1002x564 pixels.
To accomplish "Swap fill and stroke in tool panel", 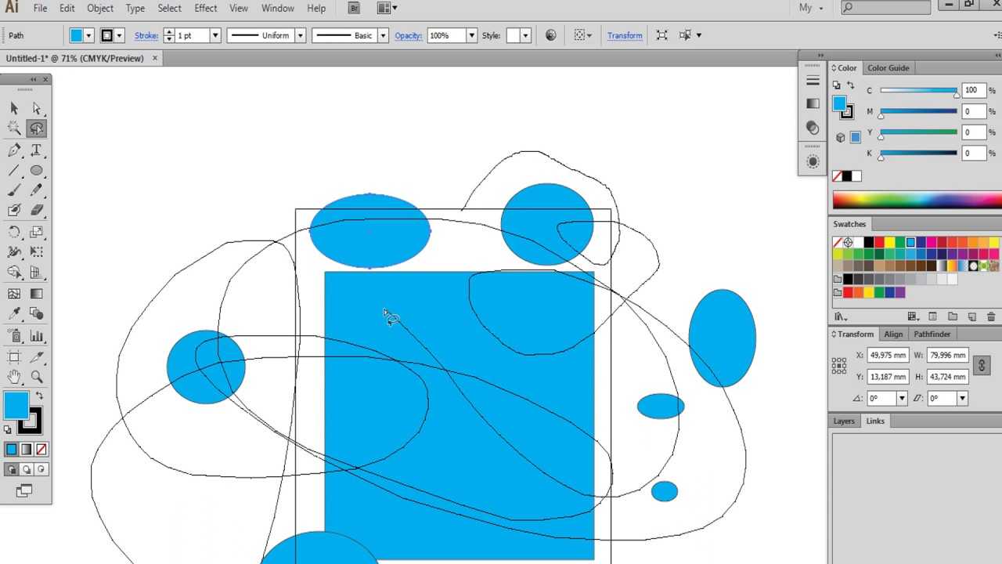I will (x=39, y=396).
